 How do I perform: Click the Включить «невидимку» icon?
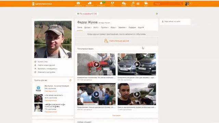tap(35, 69)
